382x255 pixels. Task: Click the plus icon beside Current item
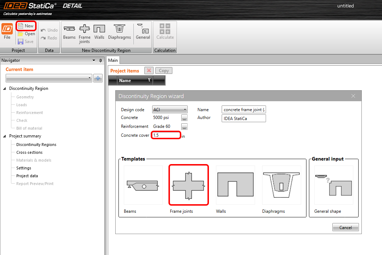pyautogui.click(x=98, y=78)
